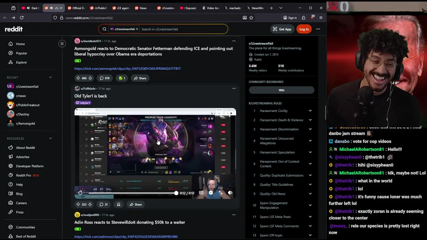Switch to the ICE agent browser tab

click(121, 8)
